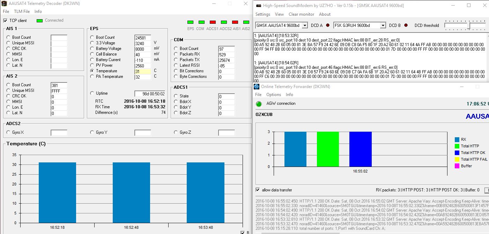
Task: Select EPS Battery Voltage radio button
Action: 92,49
